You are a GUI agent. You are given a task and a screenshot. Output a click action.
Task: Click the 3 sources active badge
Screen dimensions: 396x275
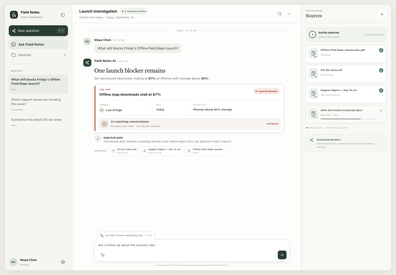(x=134, y=11)
